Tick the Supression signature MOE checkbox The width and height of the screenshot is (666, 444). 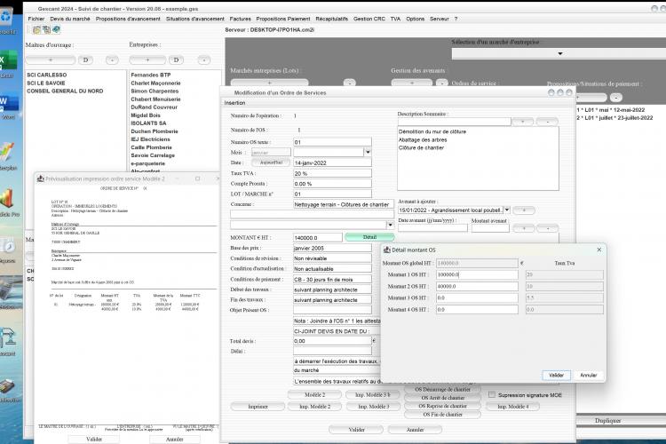(x=491, y=395)
